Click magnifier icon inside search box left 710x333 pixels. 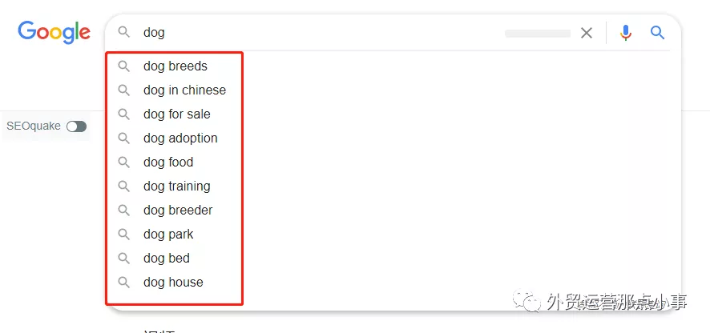[x=124, y=33]
